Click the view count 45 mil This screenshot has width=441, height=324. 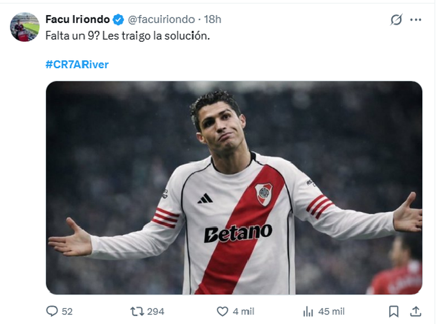tap(331, 311)
